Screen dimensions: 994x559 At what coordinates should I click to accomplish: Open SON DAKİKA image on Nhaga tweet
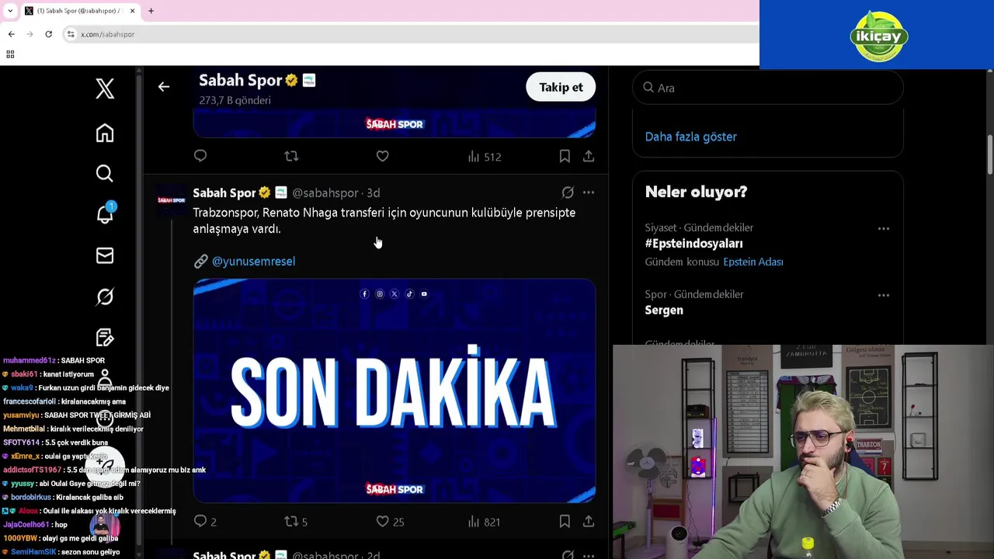394,391
